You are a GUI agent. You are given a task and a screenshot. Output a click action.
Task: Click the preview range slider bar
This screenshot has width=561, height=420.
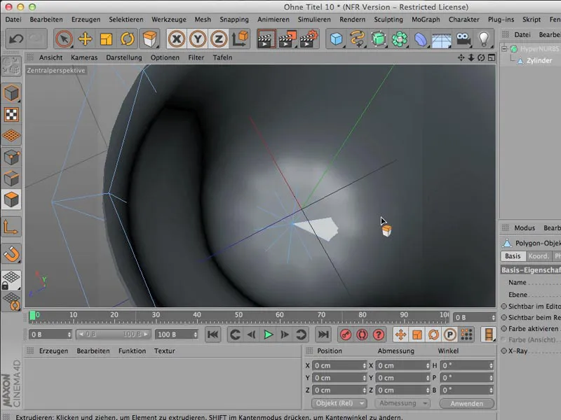tap(114, 335)
